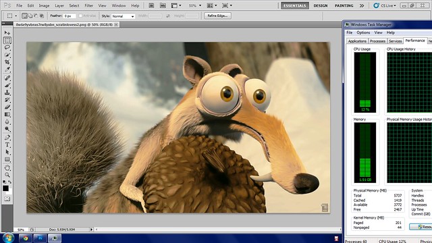Select the Hand tool

tap(7, 167)
